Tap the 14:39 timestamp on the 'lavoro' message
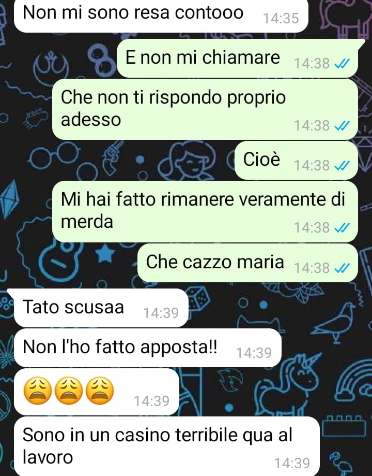 [x=292, y=463]
